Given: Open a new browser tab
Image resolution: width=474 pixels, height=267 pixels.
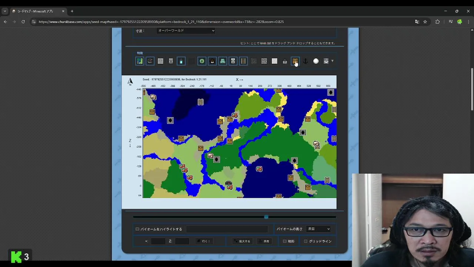Looking at the screenshot, I should (72, 11).
